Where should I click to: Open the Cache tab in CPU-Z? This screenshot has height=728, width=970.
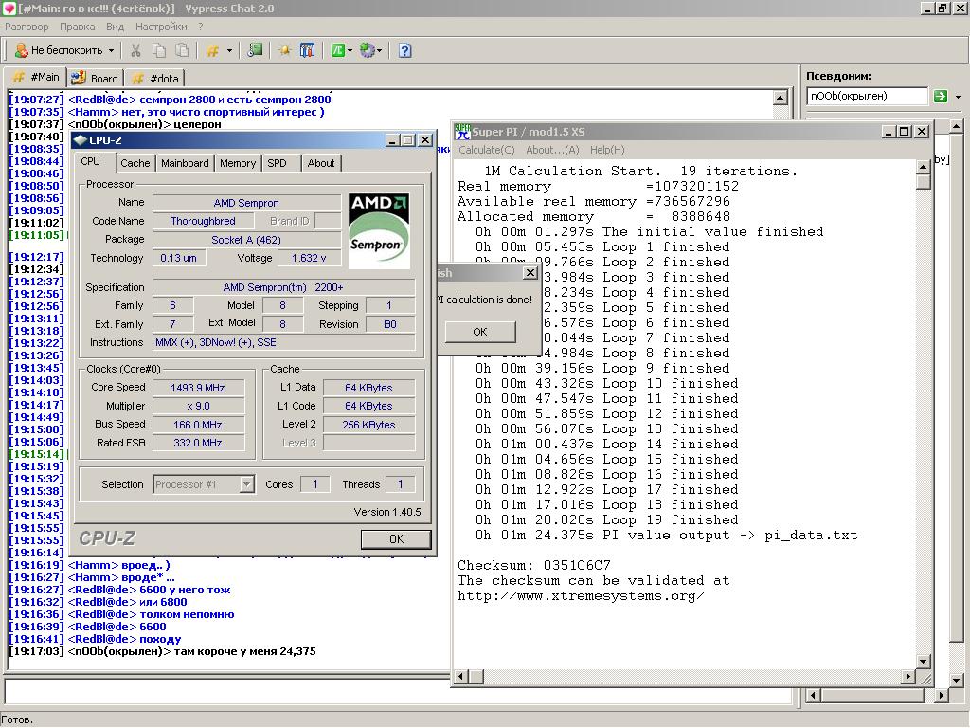[135, 163]
